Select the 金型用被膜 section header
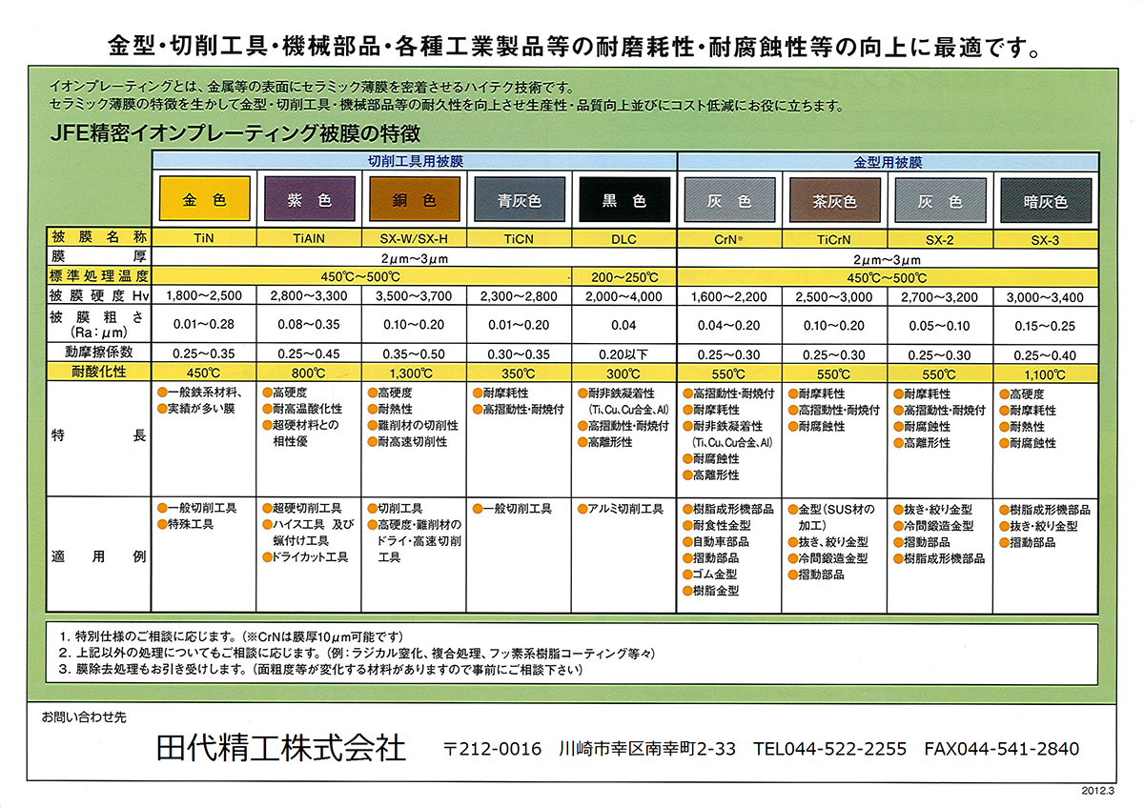 888,161
